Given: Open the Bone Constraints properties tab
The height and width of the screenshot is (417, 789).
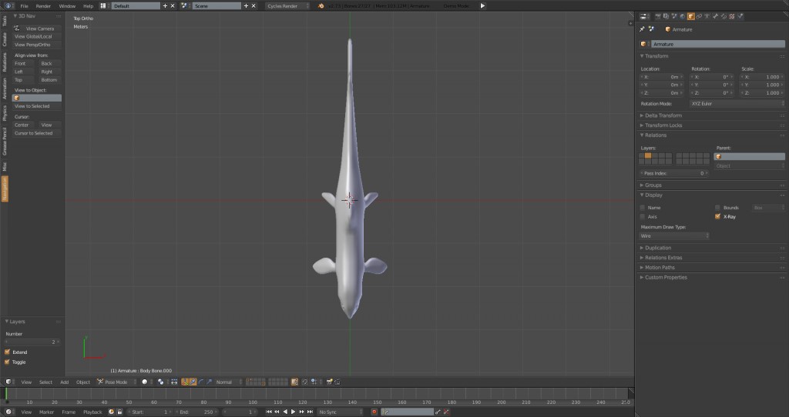Looking at the screenshot, I should (724, 17).
